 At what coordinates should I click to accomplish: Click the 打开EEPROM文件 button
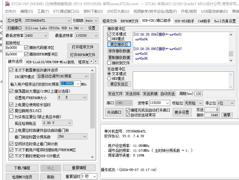(x=83, y=55)
